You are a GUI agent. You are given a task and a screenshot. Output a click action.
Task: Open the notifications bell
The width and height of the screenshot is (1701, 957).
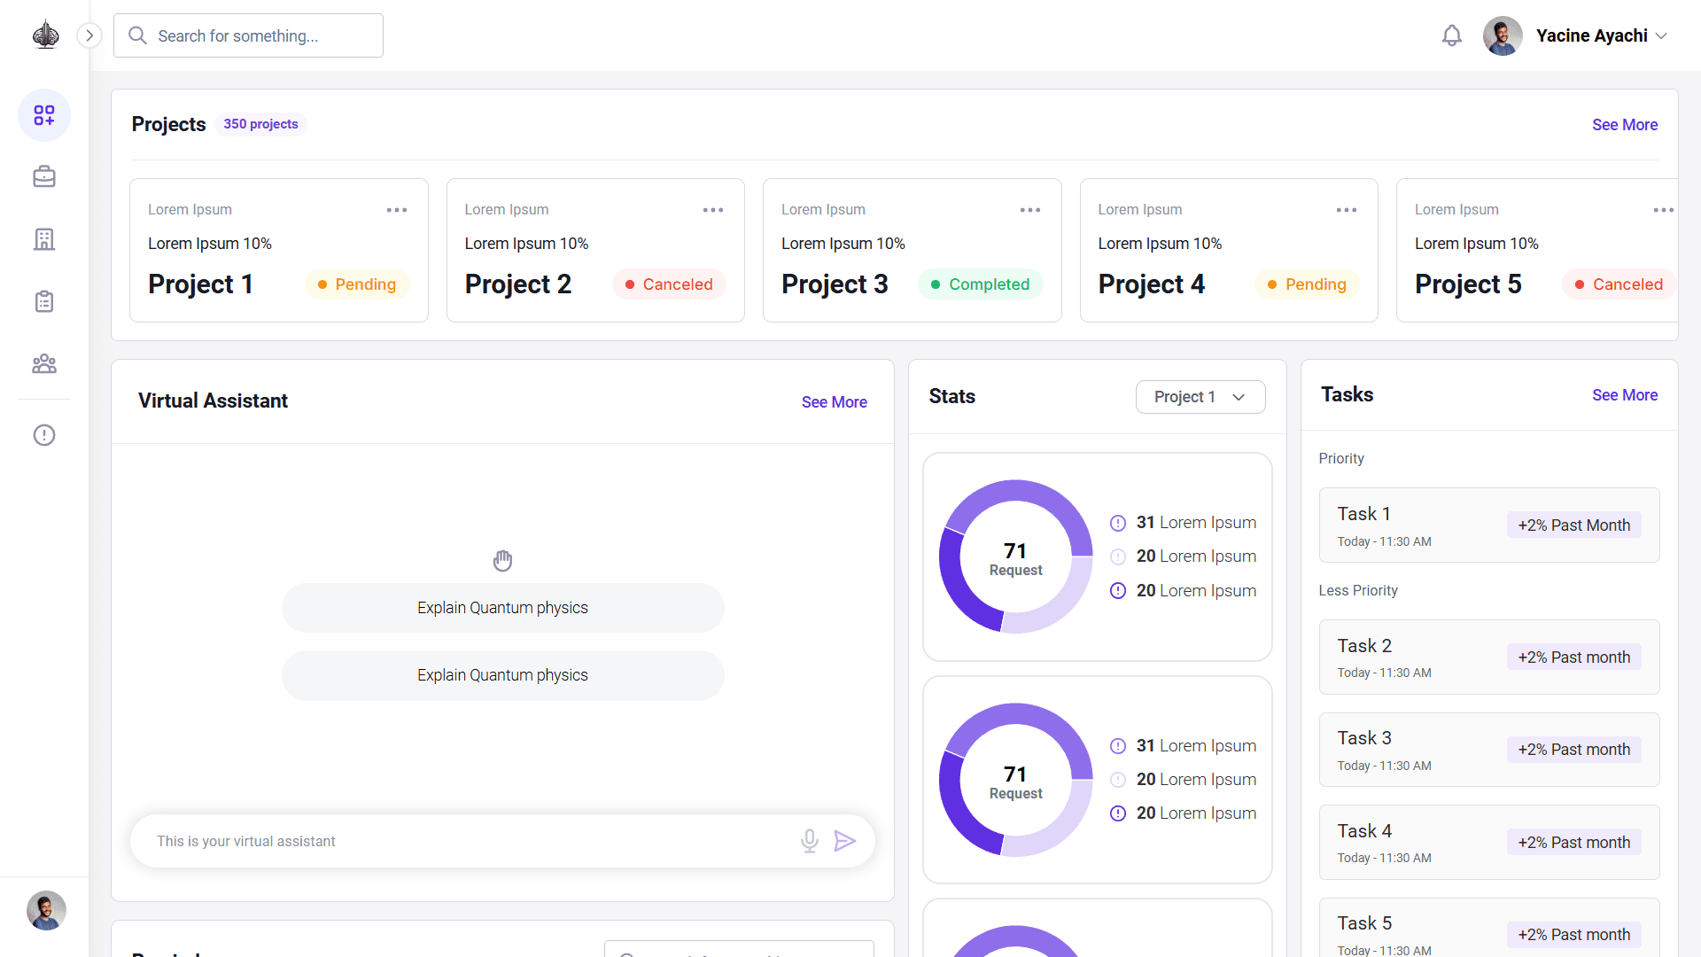pyautogui.click(x=1451, y=35)
